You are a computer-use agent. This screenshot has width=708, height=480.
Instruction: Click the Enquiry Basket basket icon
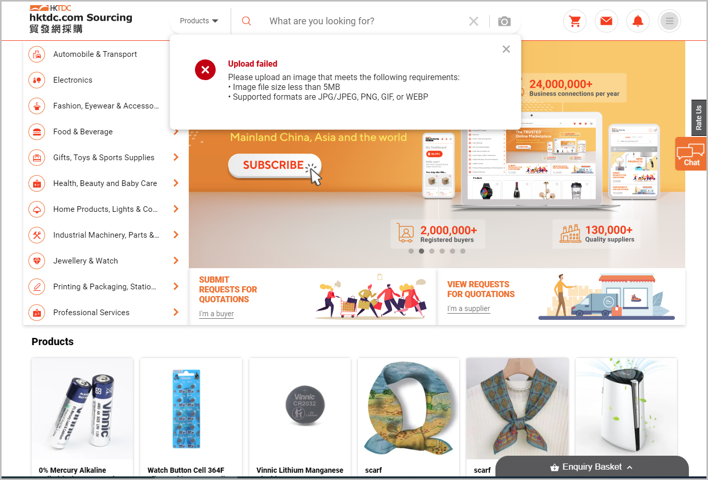click(x=554, y=467)
